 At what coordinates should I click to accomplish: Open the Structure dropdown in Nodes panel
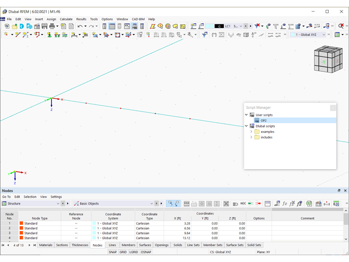[x=58, y=204]
